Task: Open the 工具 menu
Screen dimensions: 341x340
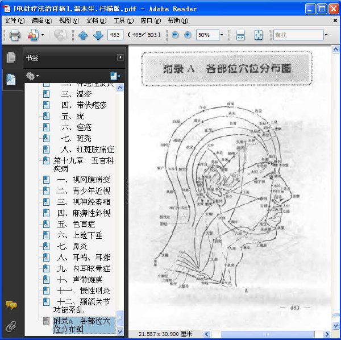Action: tap(123, 21)
